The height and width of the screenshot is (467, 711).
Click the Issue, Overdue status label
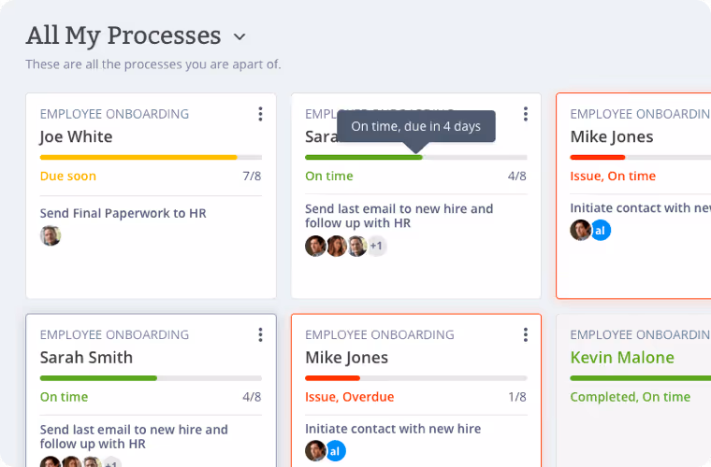(x=350, y=397)
